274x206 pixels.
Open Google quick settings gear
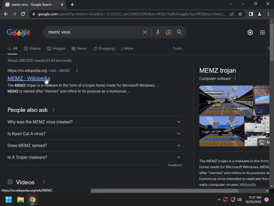pyautogui.click(x=250, y=32)
